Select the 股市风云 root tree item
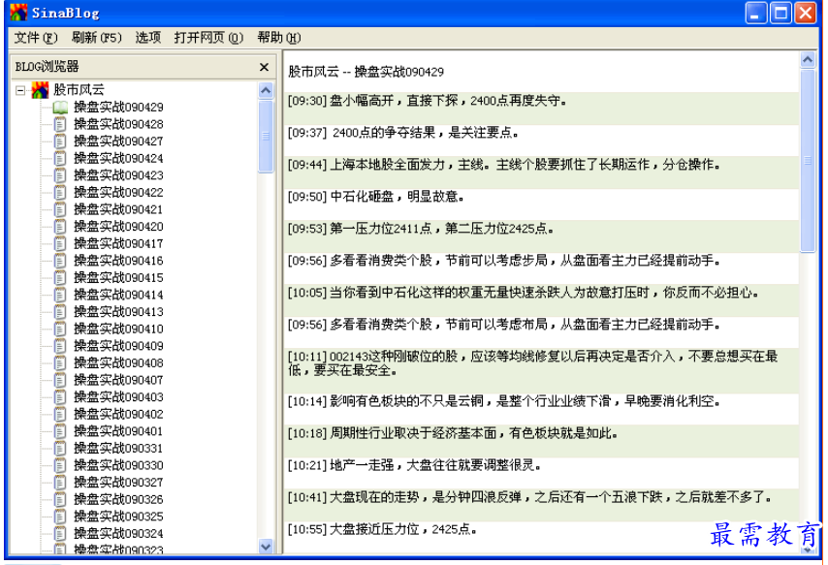828x565 pixels. [79, 90]
